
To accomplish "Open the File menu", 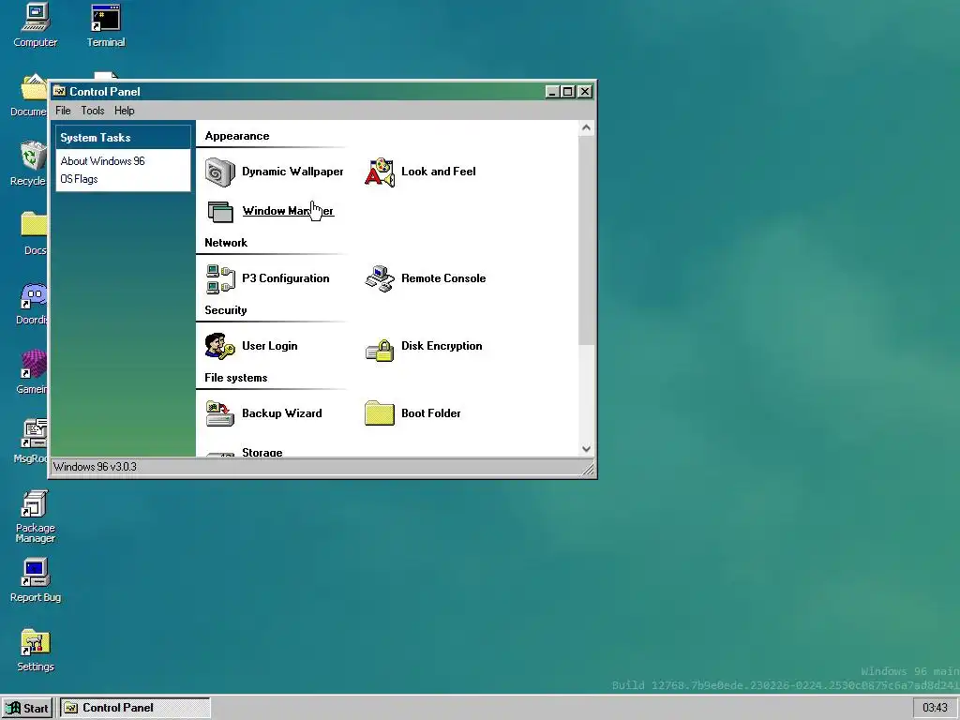I will pyautogui.click(x=63, y=111).
